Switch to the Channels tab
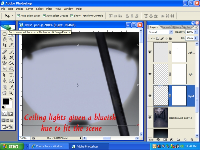 tap(166, 27)
